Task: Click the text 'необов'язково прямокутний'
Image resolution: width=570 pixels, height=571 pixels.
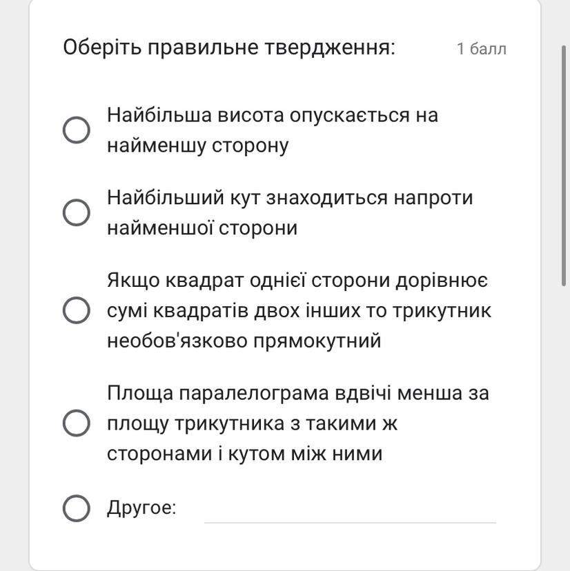Action: 244,341
